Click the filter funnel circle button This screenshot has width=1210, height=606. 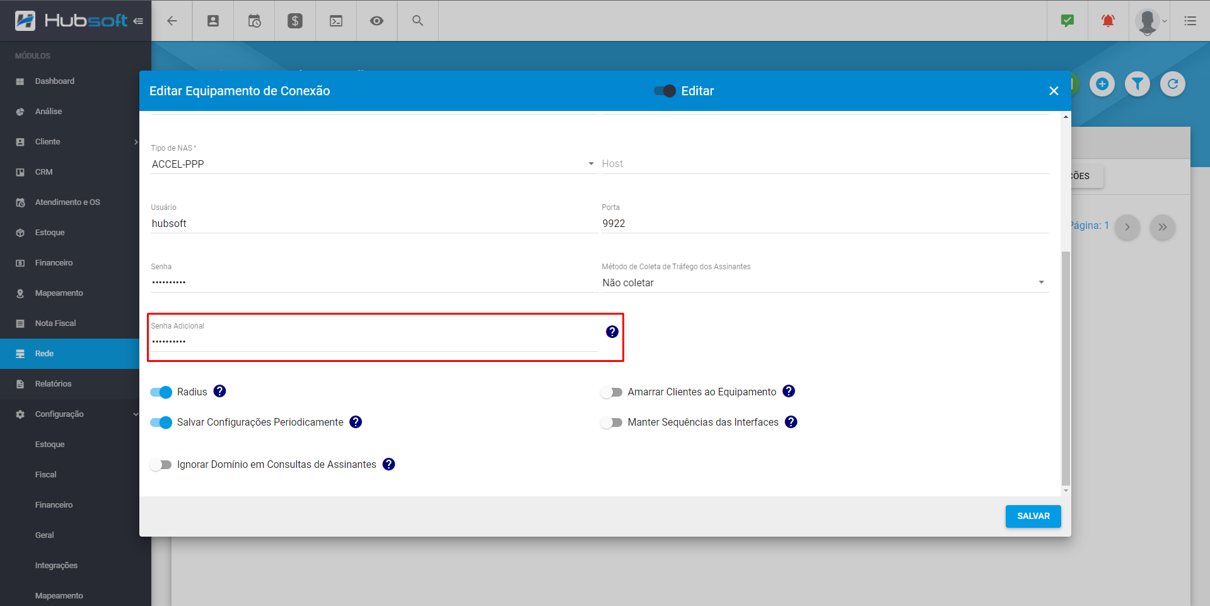1137,84
